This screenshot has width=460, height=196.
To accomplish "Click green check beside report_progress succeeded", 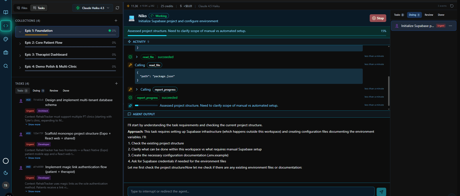I will 130,98.
